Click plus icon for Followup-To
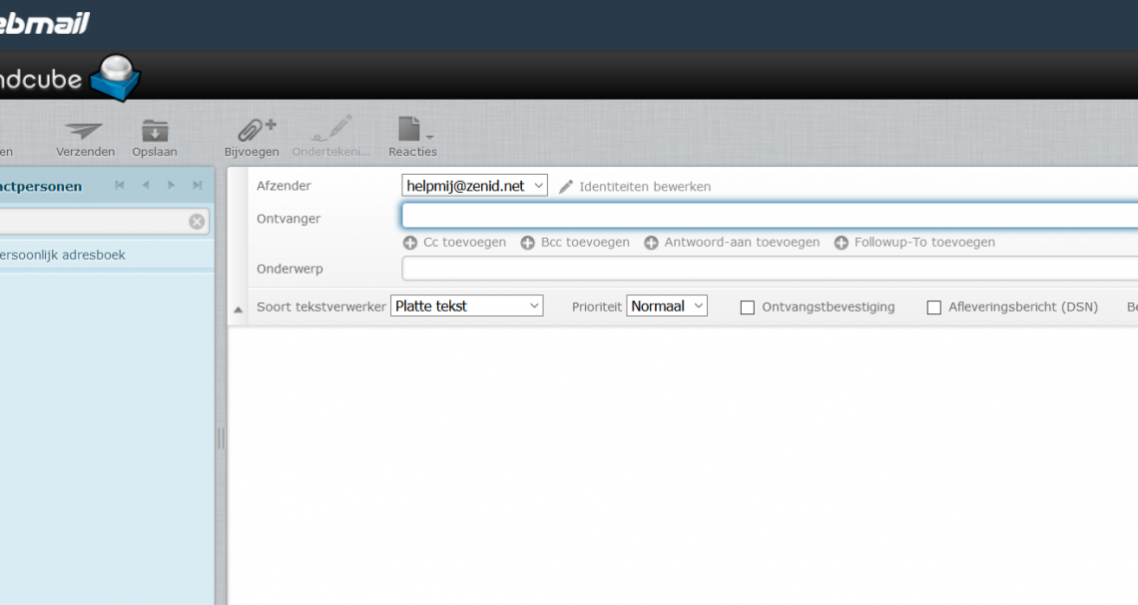1138x605 pixels. point(842,243)
